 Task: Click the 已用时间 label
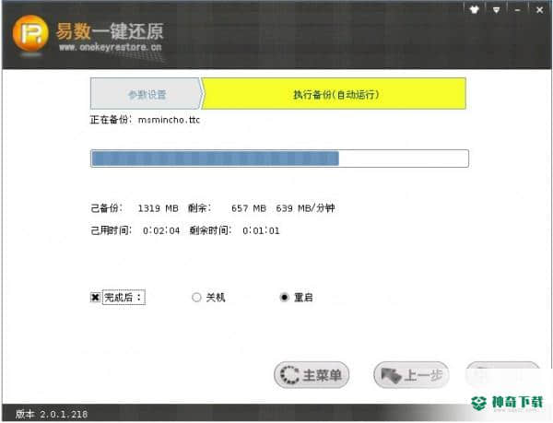tap(112, 230)
